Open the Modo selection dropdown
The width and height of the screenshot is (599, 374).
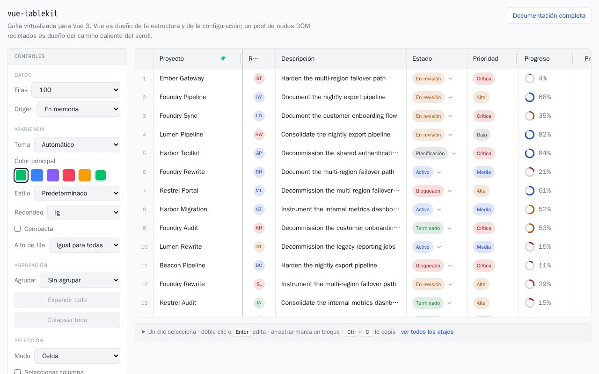[77, 356]
